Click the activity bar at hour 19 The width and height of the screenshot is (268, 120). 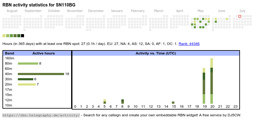pos(204,86)
